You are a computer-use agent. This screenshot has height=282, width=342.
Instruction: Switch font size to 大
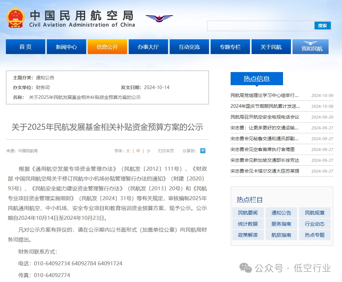[x=128, y=150]
